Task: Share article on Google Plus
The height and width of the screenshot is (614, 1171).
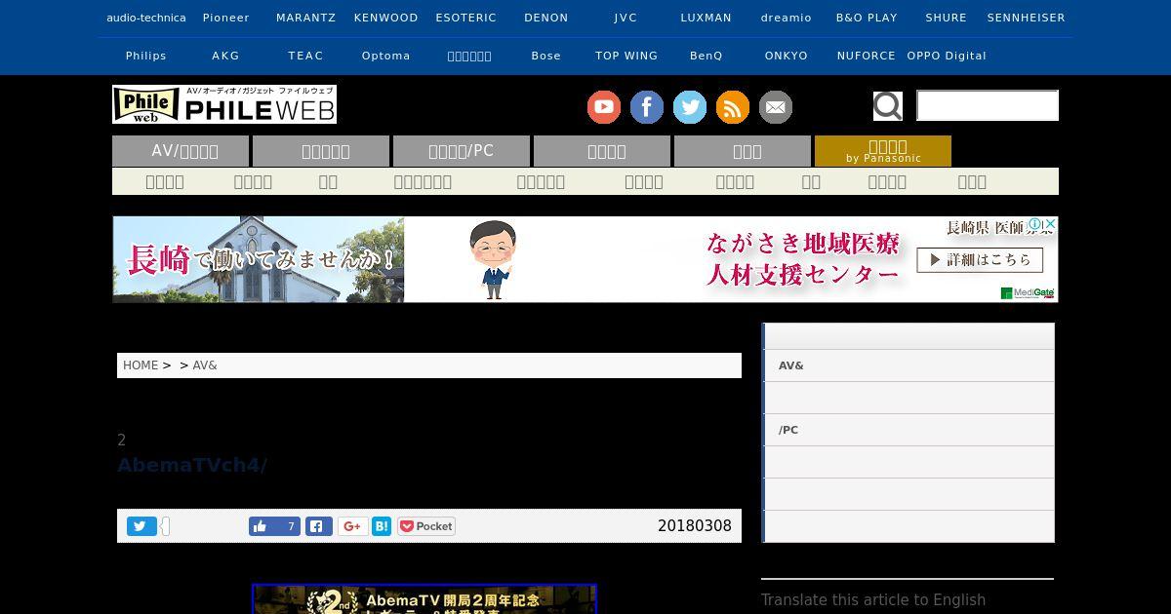Action: (x=352, y=526)
